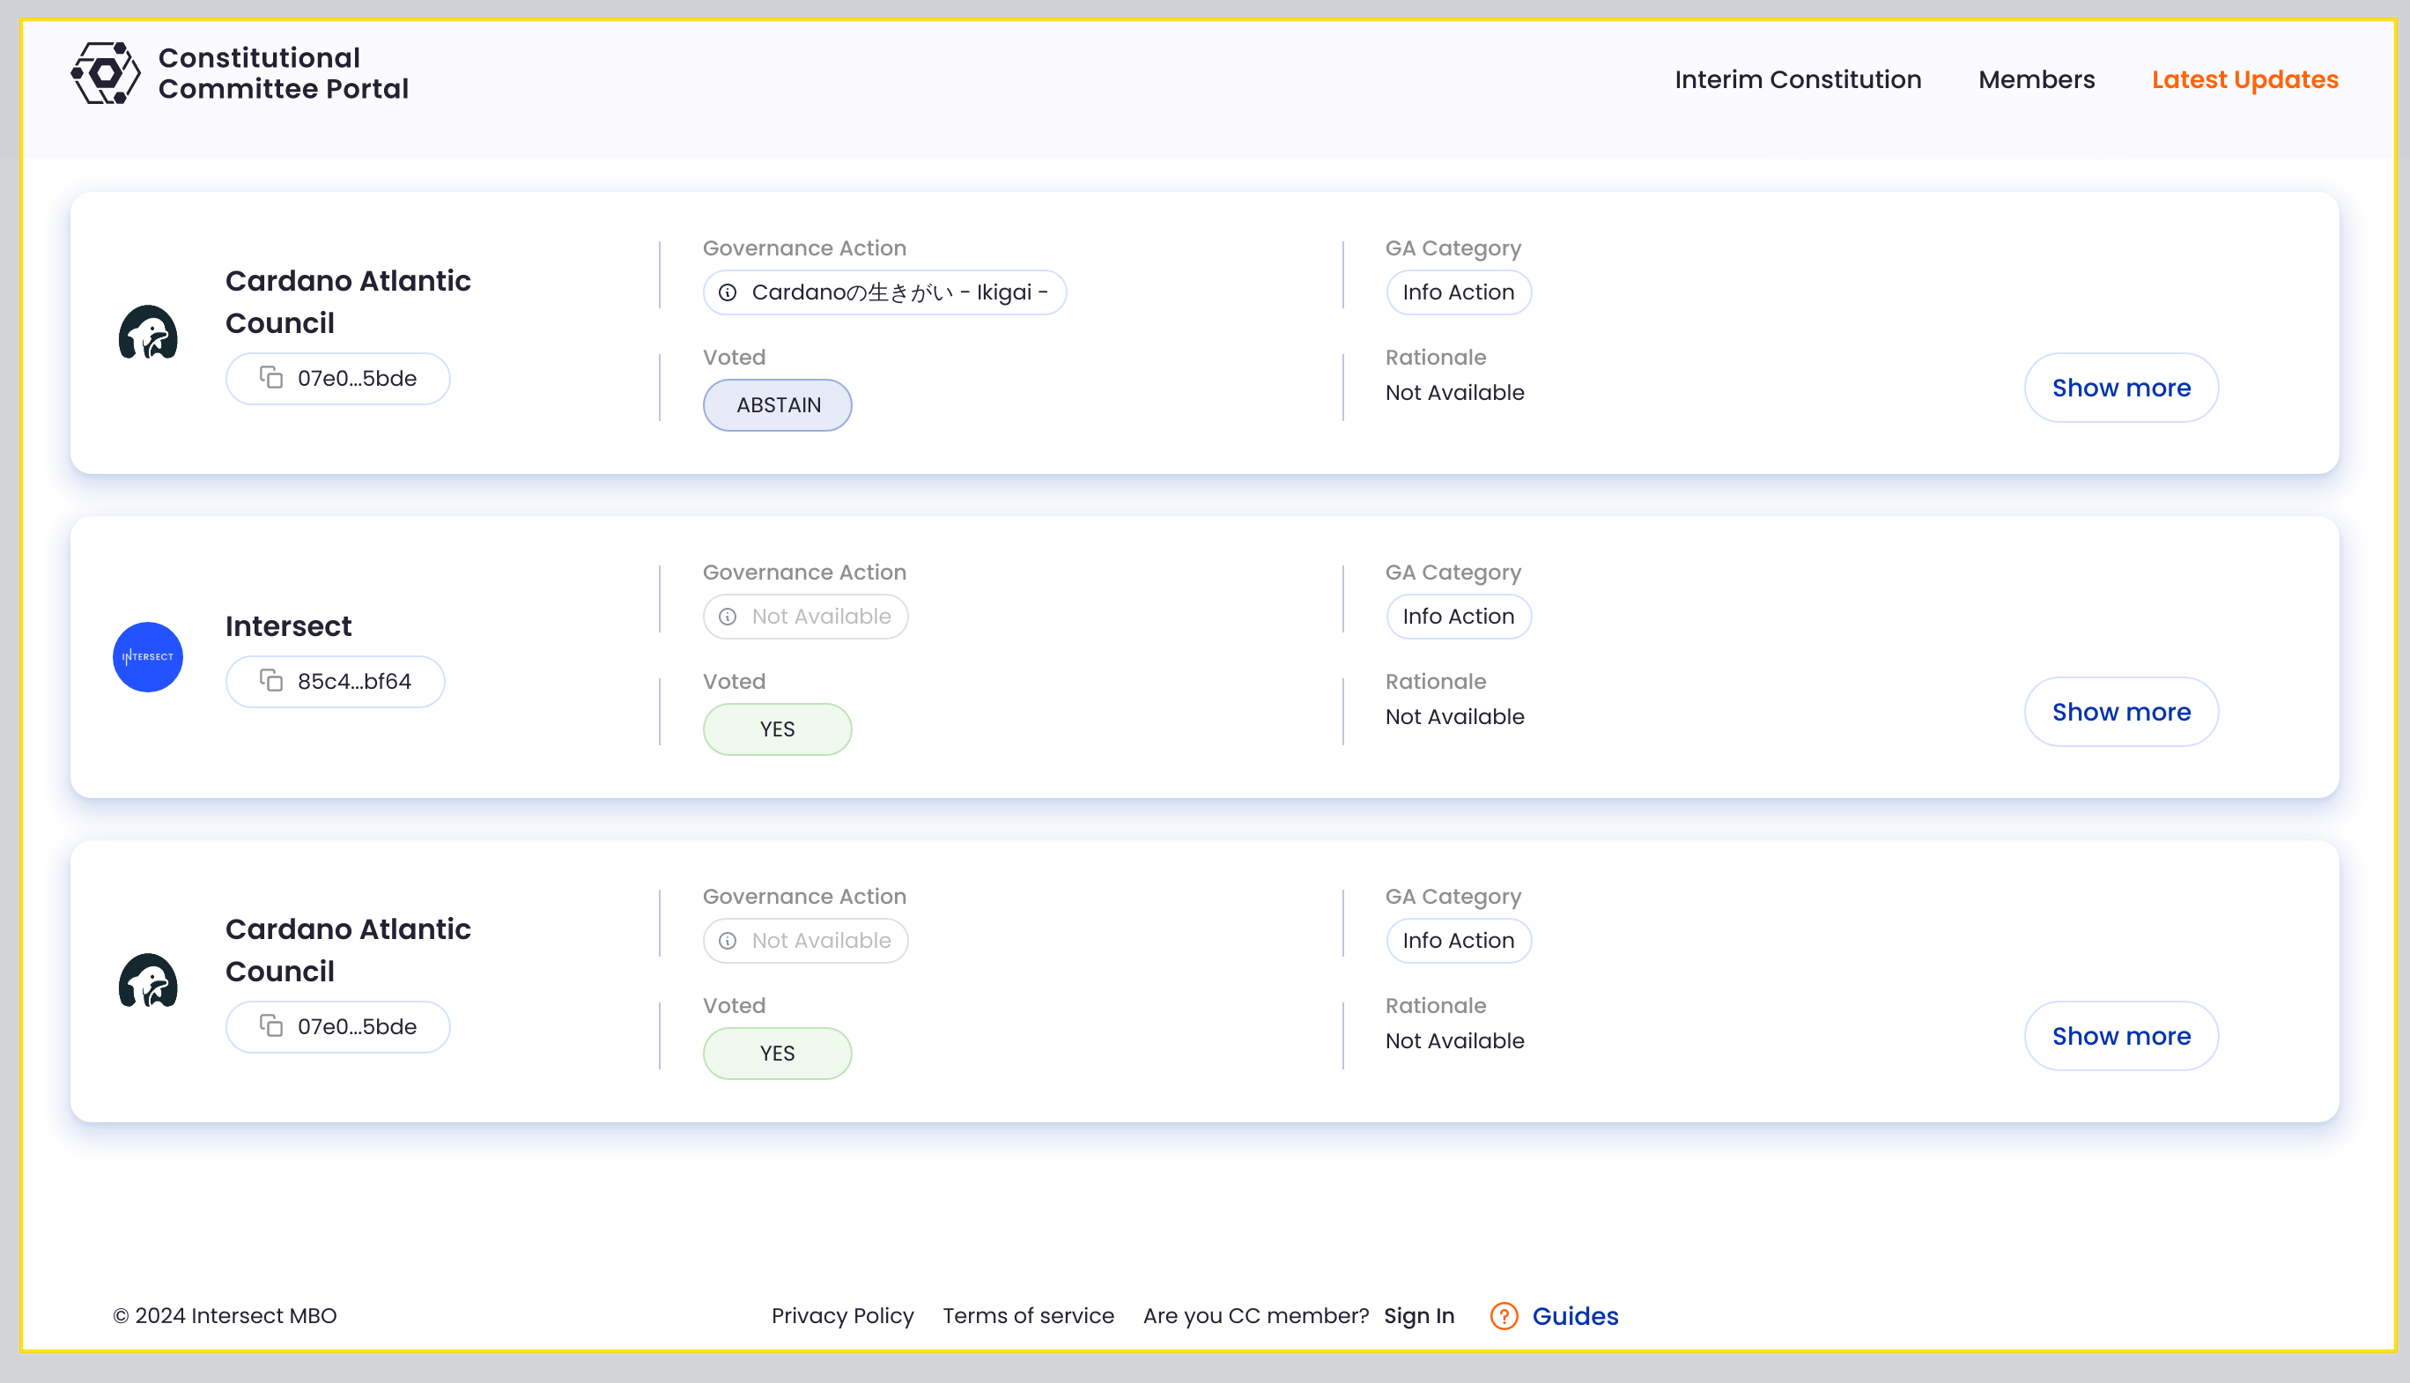Click the Constitutional Committee Portal hexagon logo

click(x=106, y=73)
